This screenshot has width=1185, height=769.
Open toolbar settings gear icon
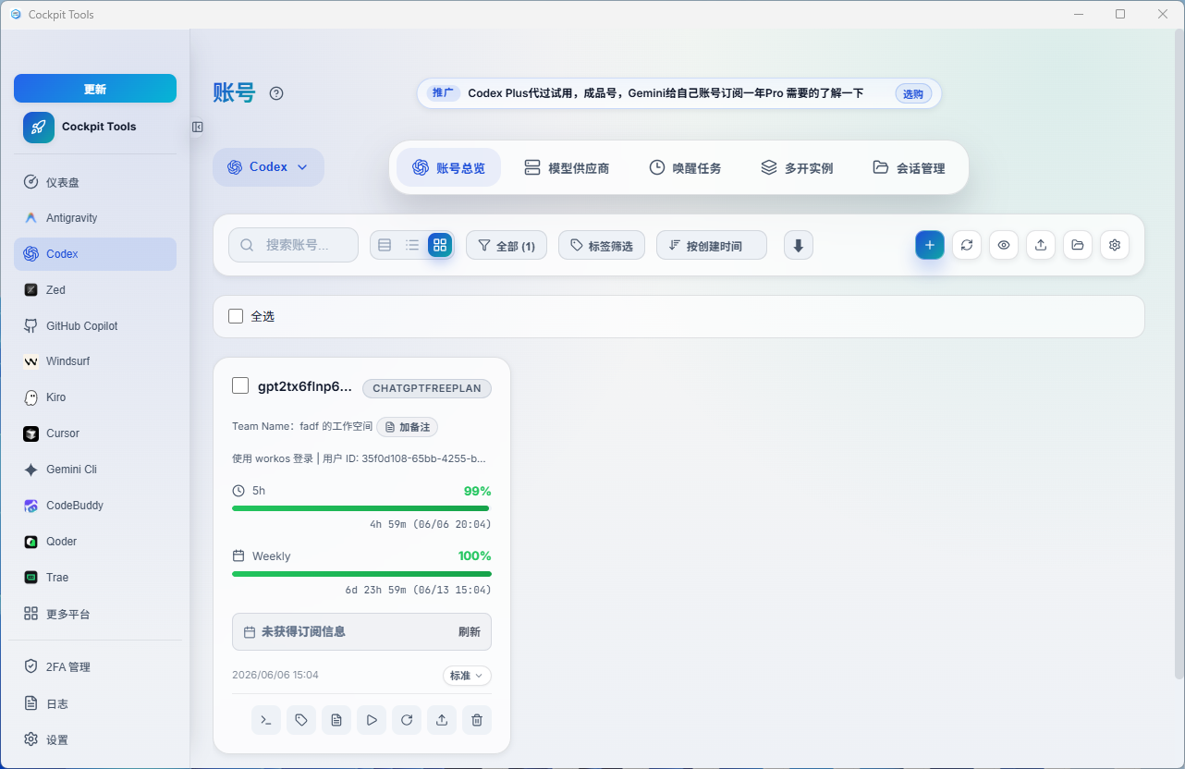click(1115, 245)
